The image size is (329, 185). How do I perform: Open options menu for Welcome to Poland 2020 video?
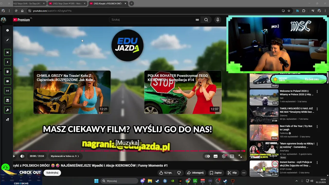point(317,91)
